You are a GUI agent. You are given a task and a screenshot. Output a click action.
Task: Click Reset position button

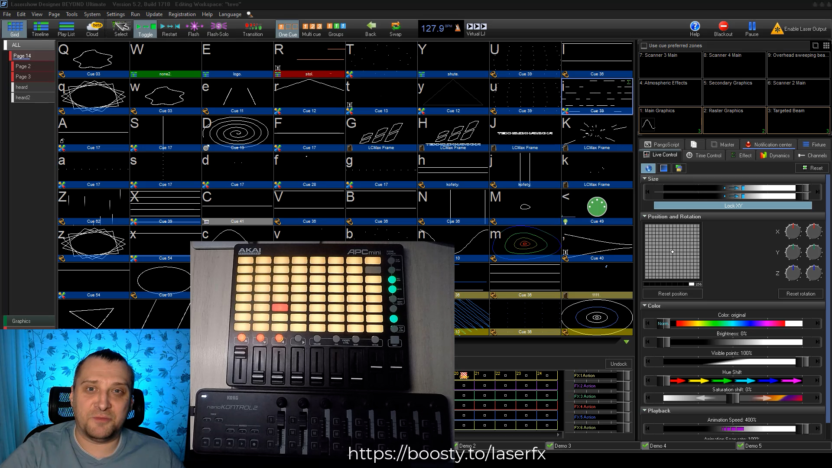(673, 294)
